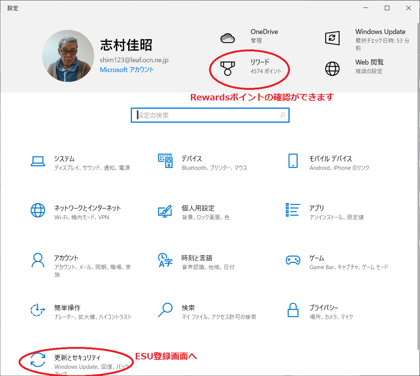Screen dimensions: 420x376
Task: Maximize the 設定 window
Action: click(x=387, y=8)
